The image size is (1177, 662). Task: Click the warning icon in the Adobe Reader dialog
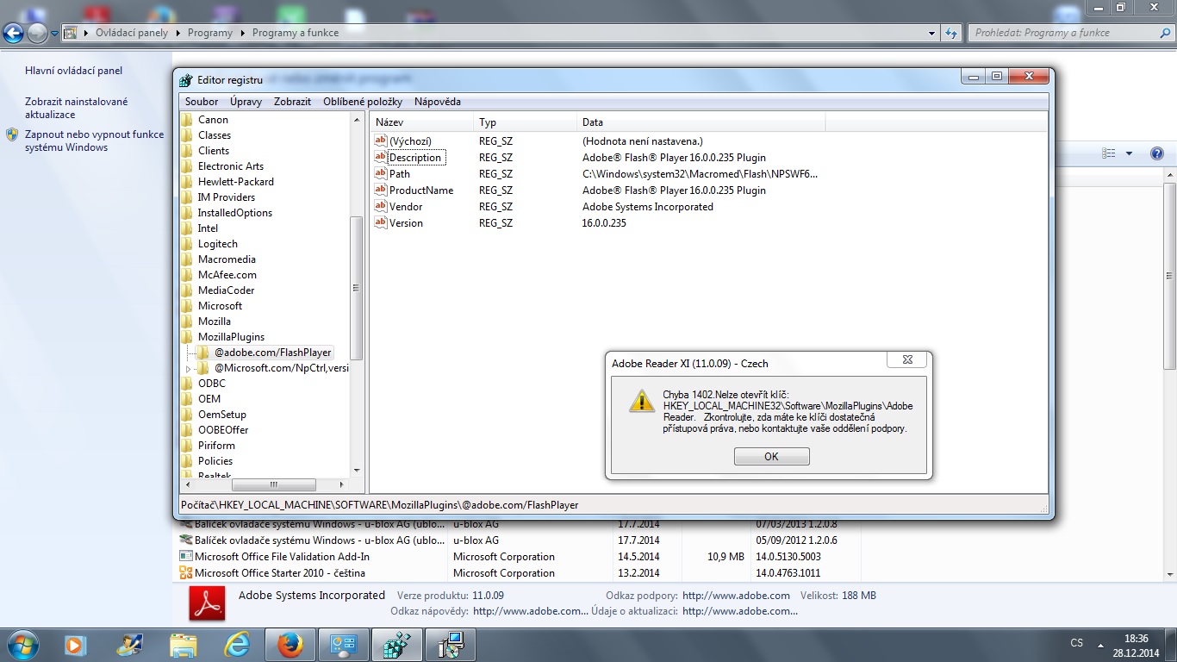(642, 401)
